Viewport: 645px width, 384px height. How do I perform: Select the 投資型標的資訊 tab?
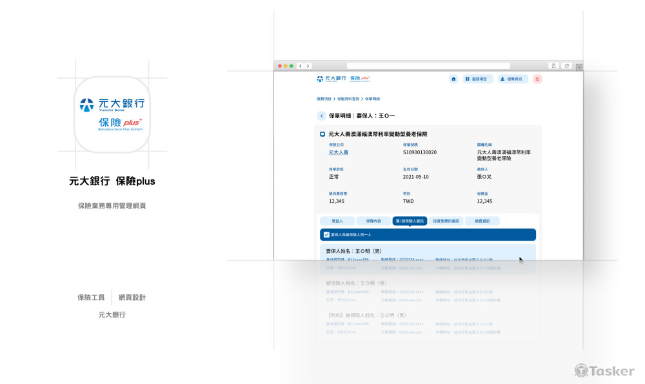(x=446, y=221)
